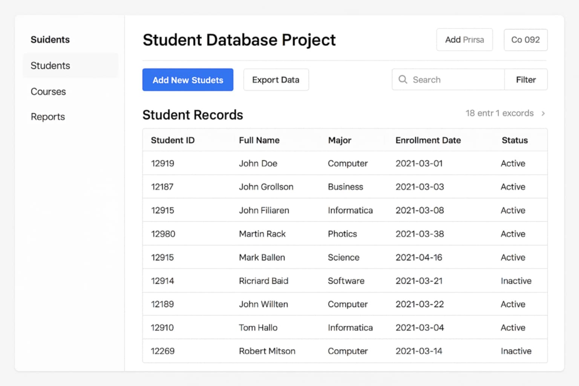Click inside the Search field
The height and width of the screenshot is (386, 579).
[x=445, y=80]
